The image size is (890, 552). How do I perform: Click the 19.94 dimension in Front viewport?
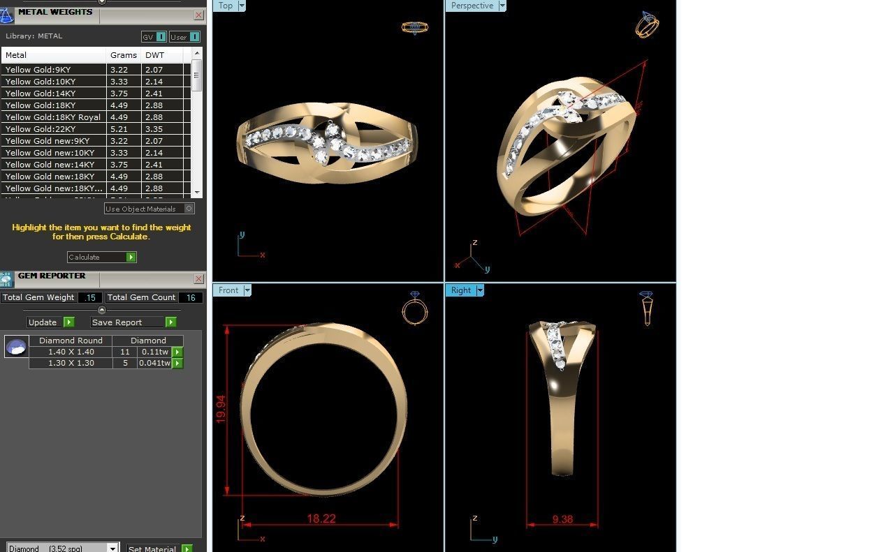pyautogui.click(x=221, y=409)
